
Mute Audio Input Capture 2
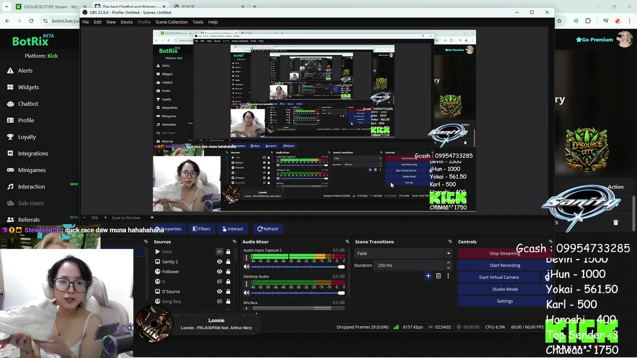(x=246, y=267)
